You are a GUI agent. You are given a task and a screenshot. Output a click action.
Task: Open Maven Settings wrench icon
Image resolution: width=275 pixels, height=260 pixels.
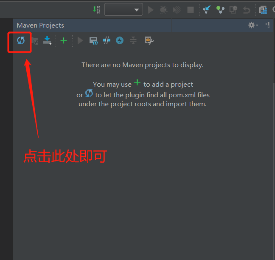click(149, 40)
